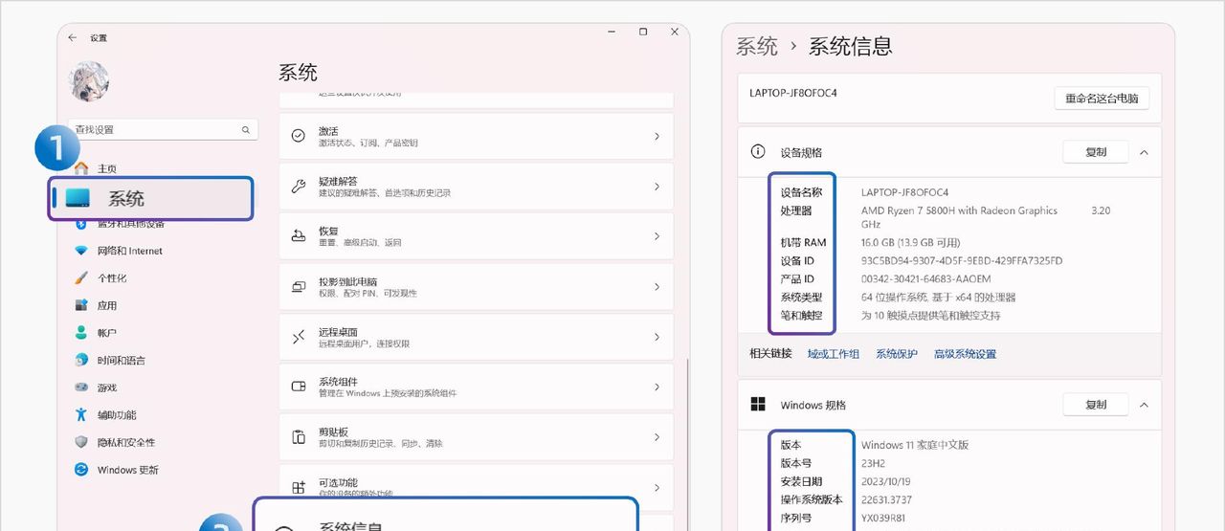Click the globe clock icon beside 时间和语言
1225x531 pixels.
pos(81,361)
